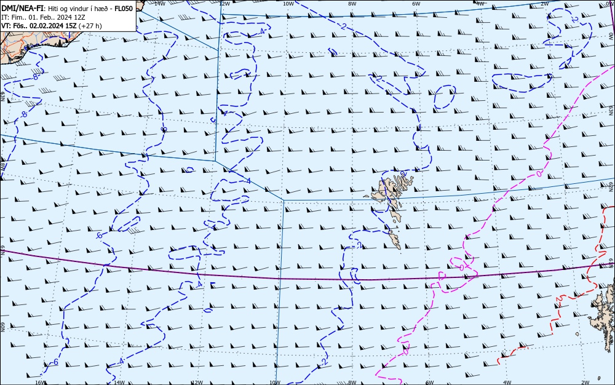Click the 8W label along the top edge
615x385 pixels.
point(352,4)
